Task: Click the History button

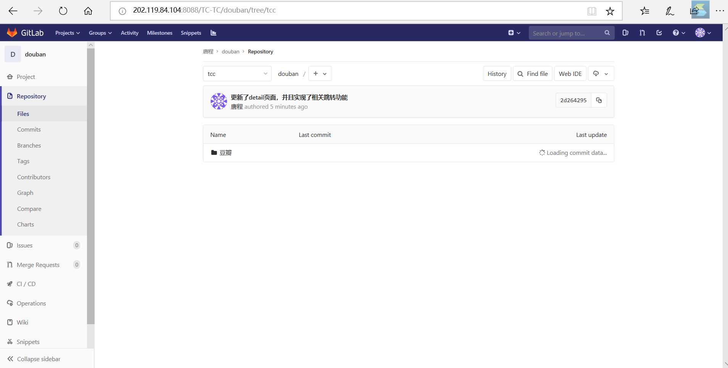Action: (x=497, y=74)
